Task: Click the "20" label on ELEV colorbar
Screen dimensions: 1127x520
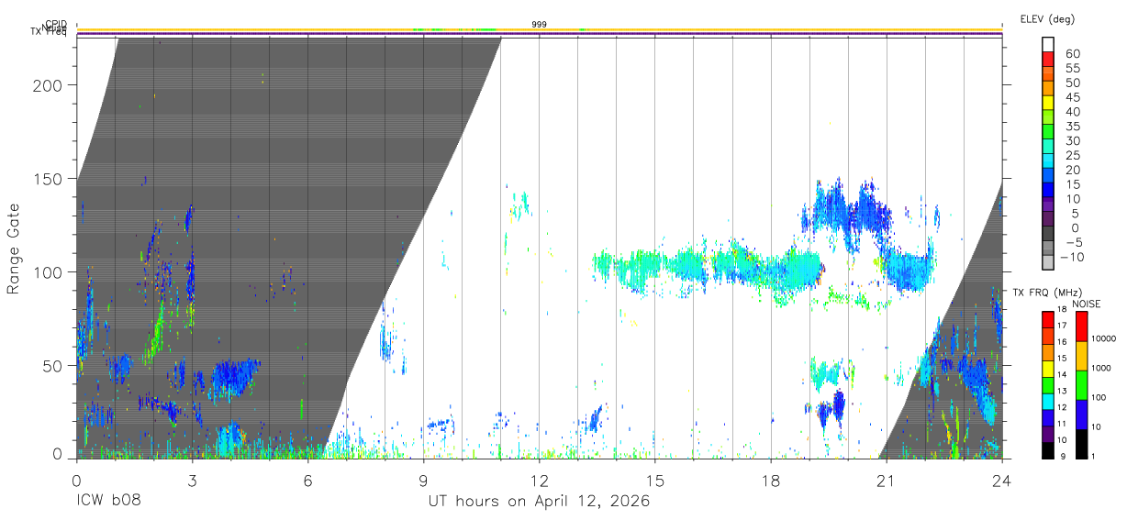Action: click(1072, 171)
